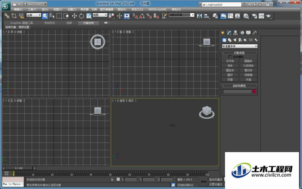This screenshot has width=302, height=189.
Task: Open the 标准基本体 object category dropdown
Action: coord(239,46)
